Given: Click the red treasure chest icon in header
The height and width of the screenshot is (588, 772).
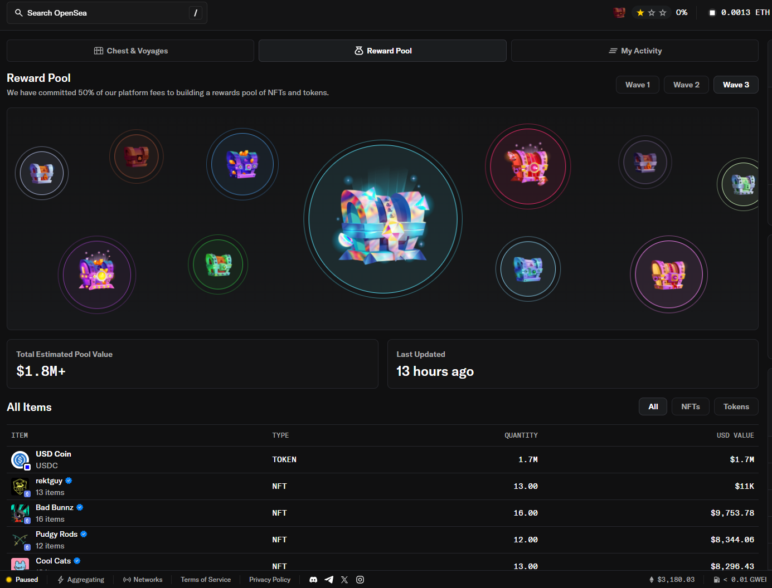Looking at the screenshot, I should (619, 13).
